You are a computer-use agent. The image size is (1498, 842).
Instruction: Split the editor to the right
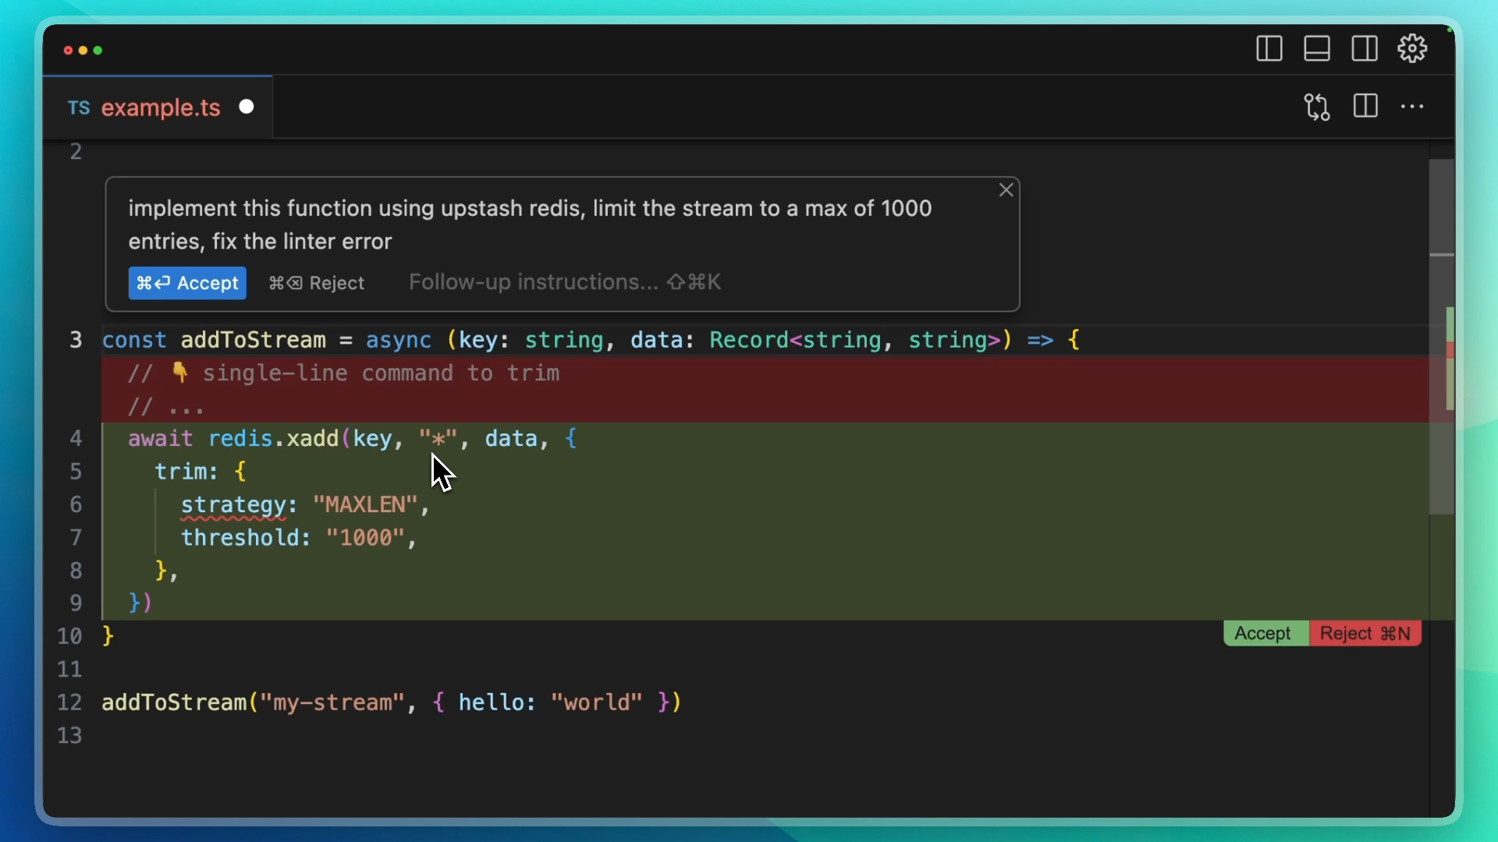[1365, 107]
